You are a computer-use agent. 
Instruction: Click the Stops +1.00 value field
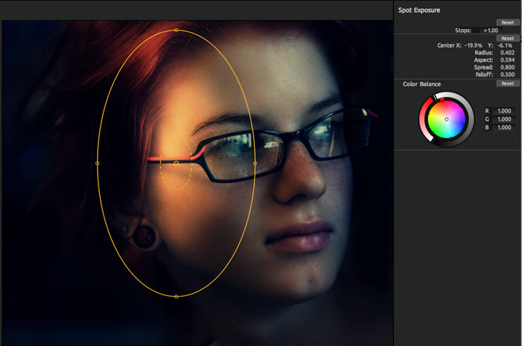coord(491,31)
